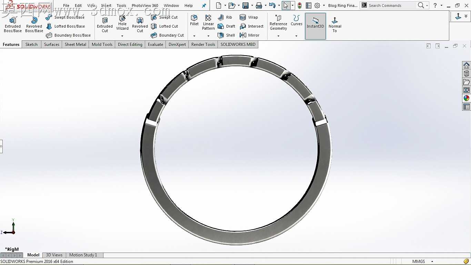
Task: Open the Hole Wizard tool
Action: 122,23
